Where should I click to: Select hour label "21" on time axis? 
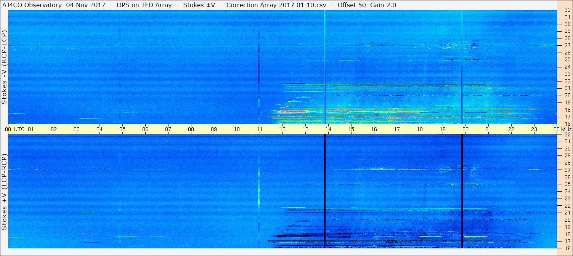click(x=488, y=129)
